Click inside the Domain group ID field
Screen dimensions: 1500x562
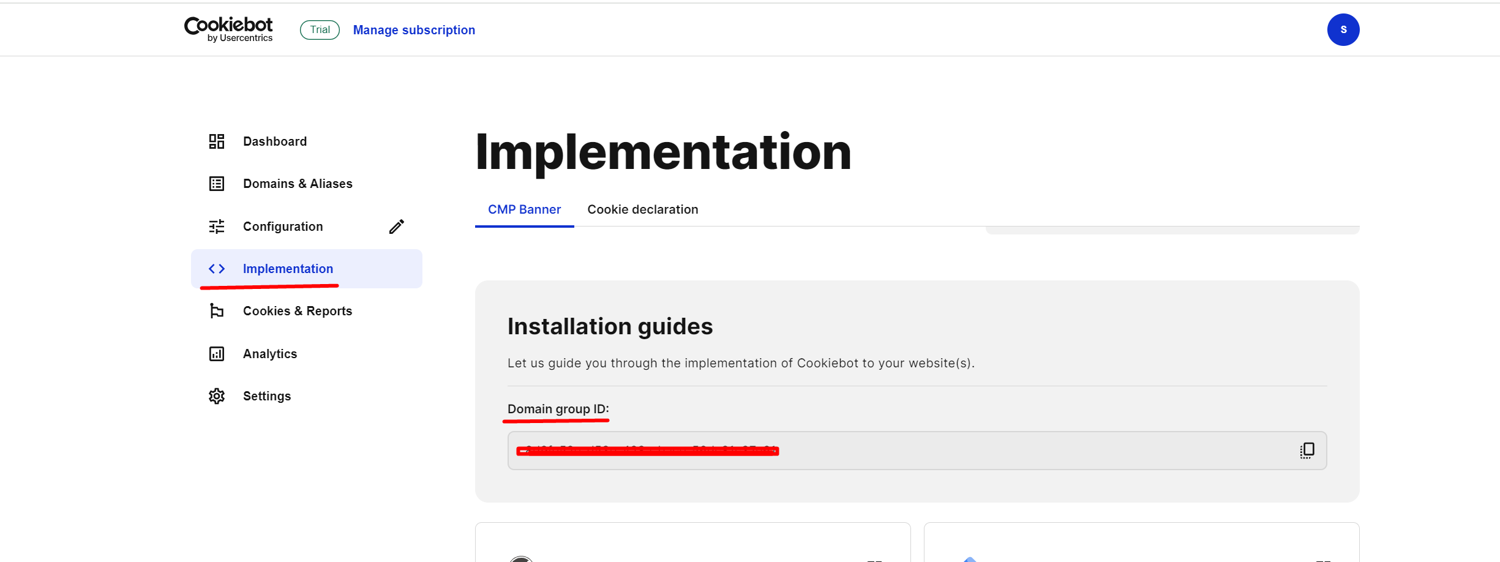(x=980, y=451)
